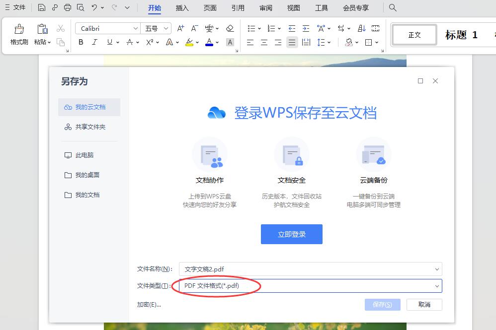496x330 pixels.
Task: Click the distributed alignment icon
Action: (x=306, y=42)
